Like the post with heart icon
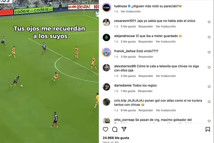Screen dimensions: 214x143 click(x=106, y=129)
